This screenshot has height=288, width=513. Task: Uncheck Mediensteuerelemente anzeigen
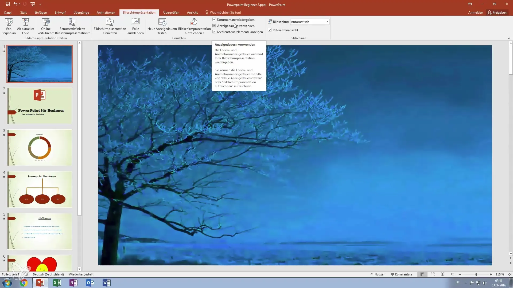pyautogui.click(x=214, y=32)
